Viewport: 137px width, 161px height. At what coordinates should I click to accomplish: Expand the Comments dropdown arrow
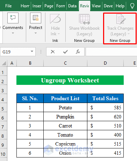[x=13, y=33]
